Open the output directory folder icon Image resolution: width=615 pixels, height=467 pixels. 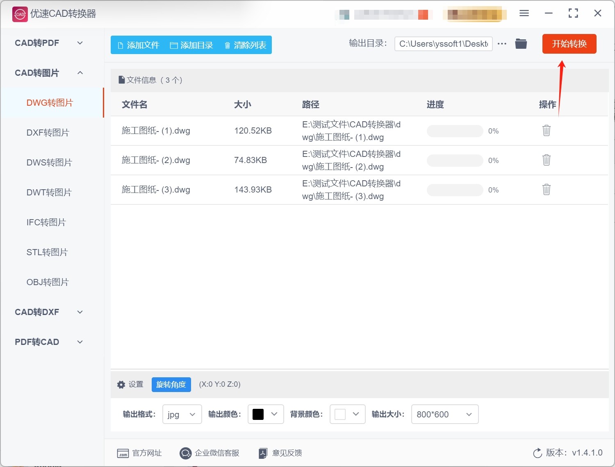click(x=521, y=44)
